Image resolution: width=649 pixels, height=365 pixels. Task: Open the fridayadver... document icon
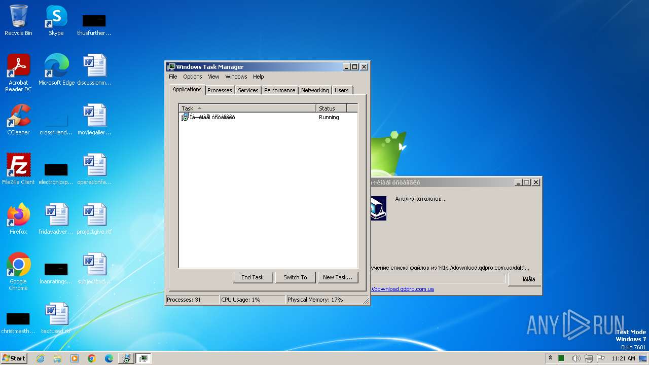(x=56, y=219)
